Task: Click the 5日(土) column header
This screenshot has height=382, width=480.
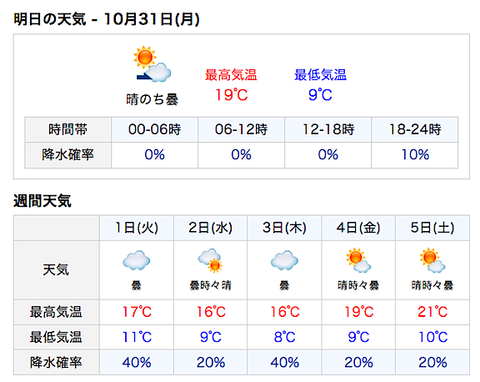Action: click(432, 228)
